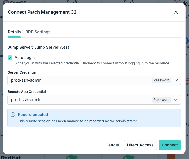Click the Connect button
189x159 pixels.
point(170,145)
